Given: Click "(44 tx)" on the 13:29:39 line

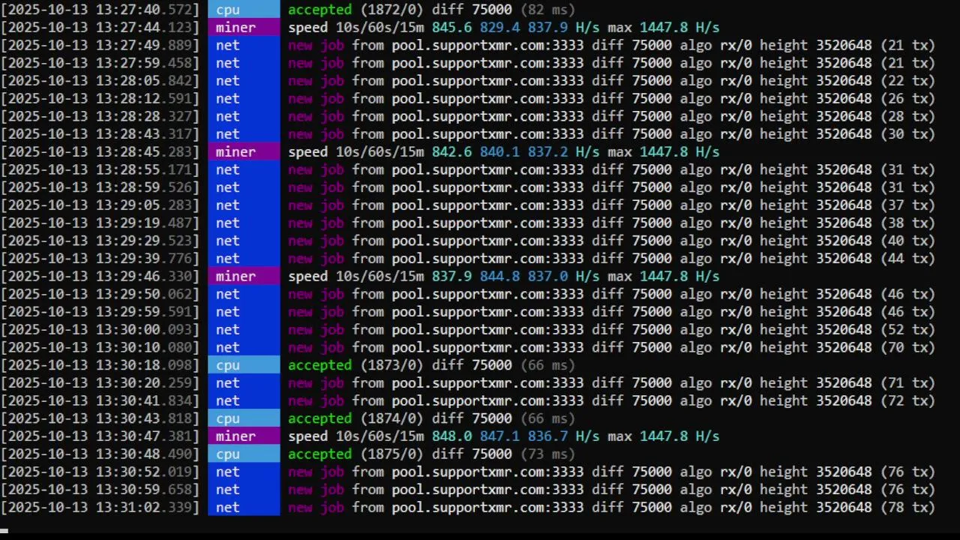Looking at the screenshot, I should (x=907, y=259).
